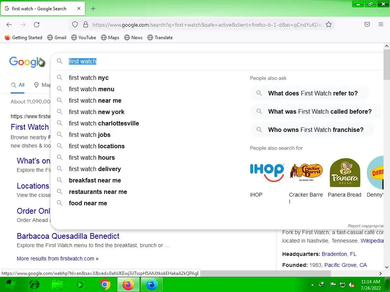The image size is (390, 292).
Task: Click the Google logo
Action: [27, 62]
